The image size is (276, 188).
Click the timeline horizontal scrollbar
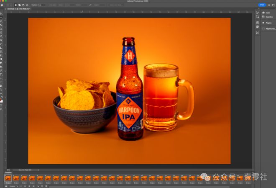click(139, 187)
